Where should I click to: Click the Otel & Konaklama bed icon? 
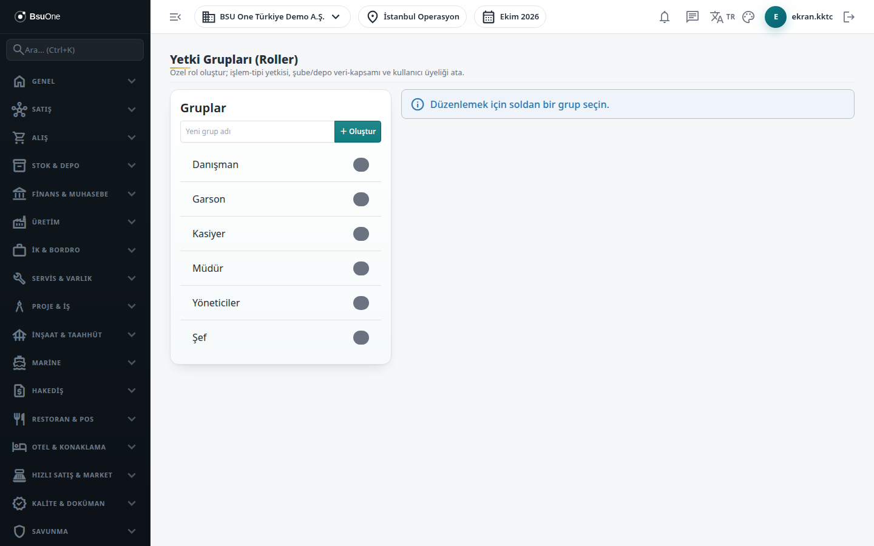point(19,447)
